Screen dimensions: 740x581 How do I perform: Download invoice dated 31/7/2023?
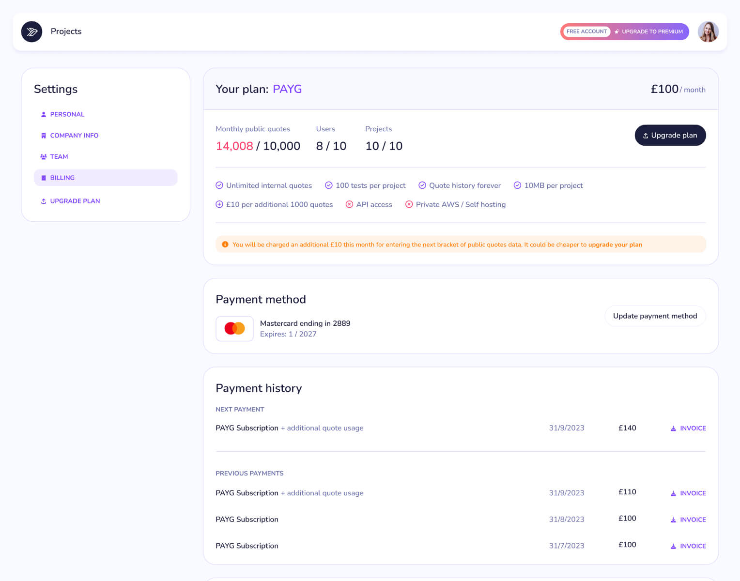pos(688,546)
